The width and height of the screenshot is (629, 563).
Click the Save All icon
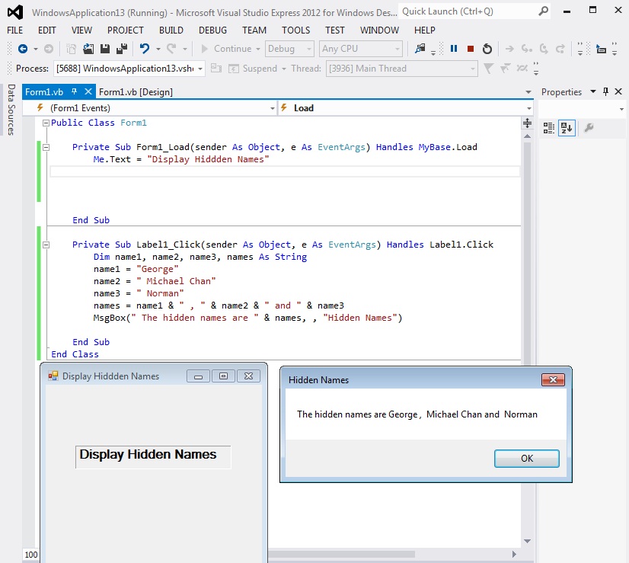click(122, 49)
